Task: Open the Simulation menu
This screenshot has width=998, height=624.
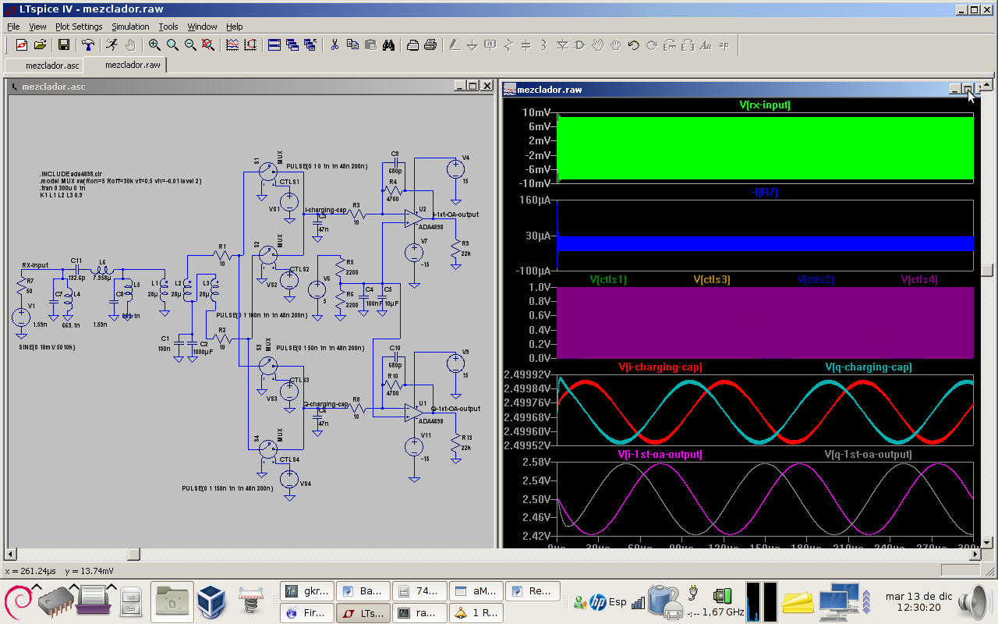Action: point(130,27)
